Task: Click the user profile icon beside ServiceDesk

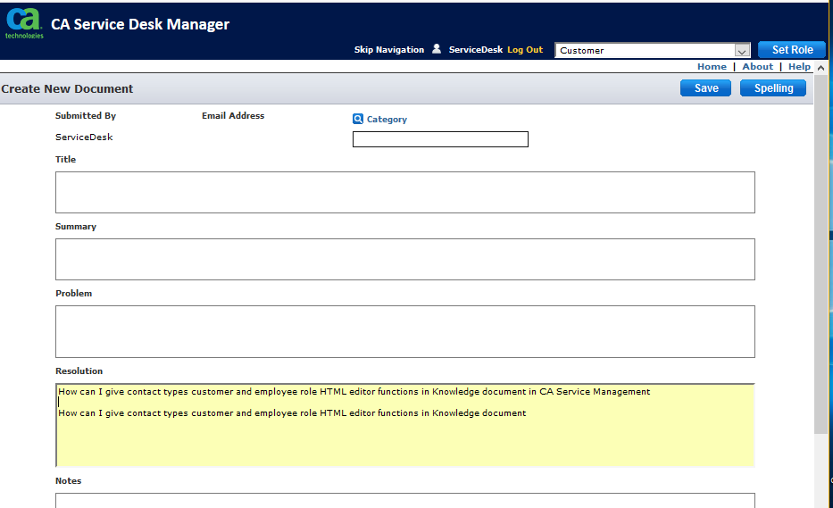Action: [437, 49]
